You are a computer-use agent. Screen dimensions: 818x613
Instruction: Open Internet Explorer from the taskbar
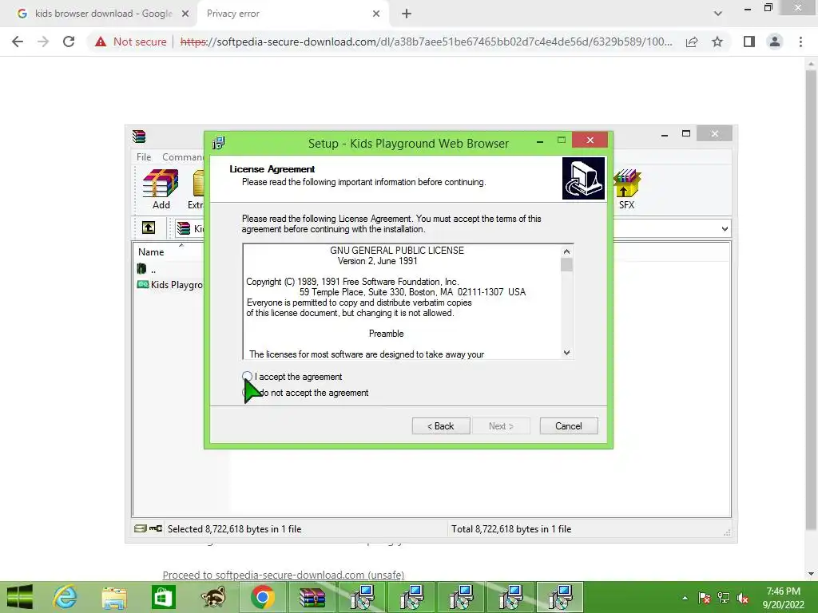[66, 597]
